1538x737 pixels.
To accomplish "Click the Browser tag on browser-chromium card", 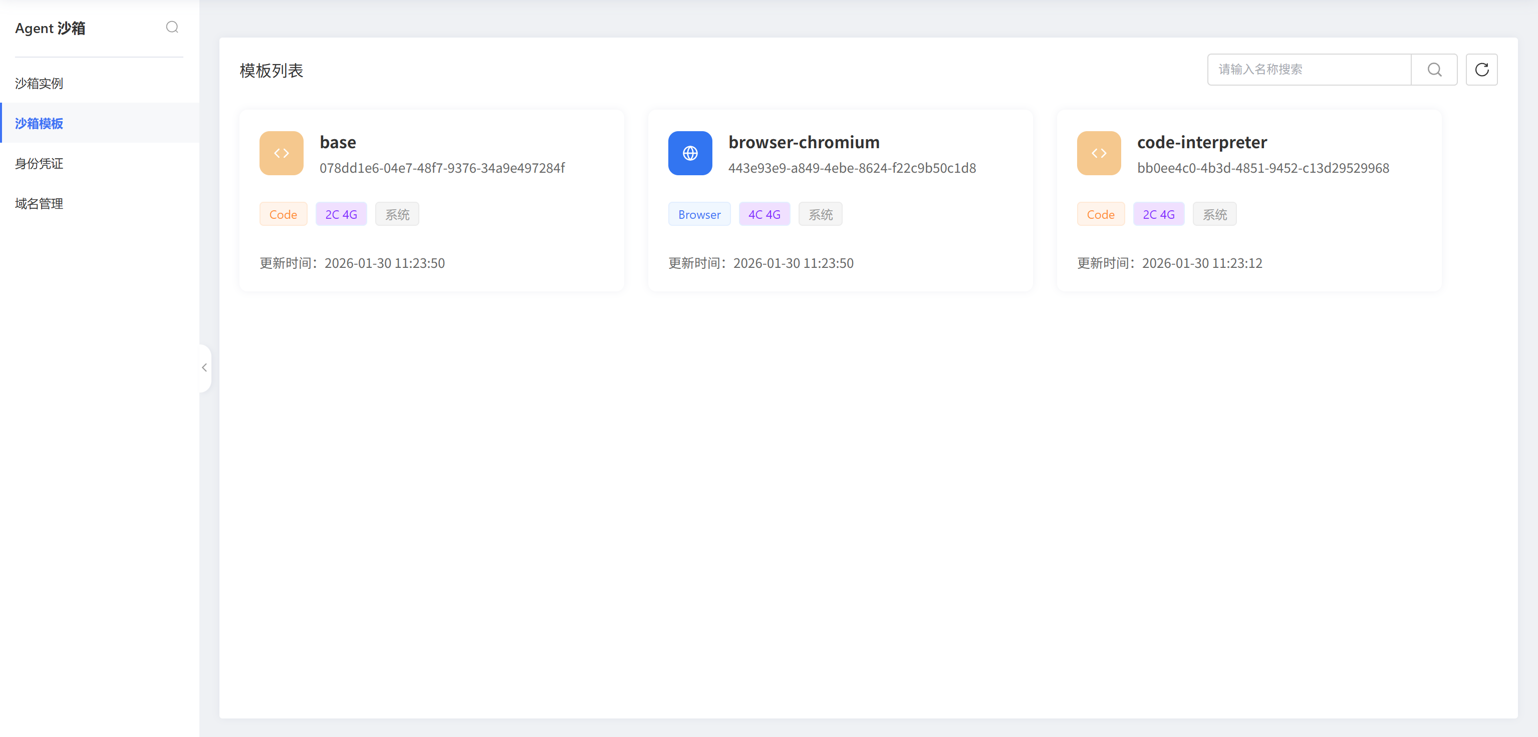I will click(x=699, y=214).
